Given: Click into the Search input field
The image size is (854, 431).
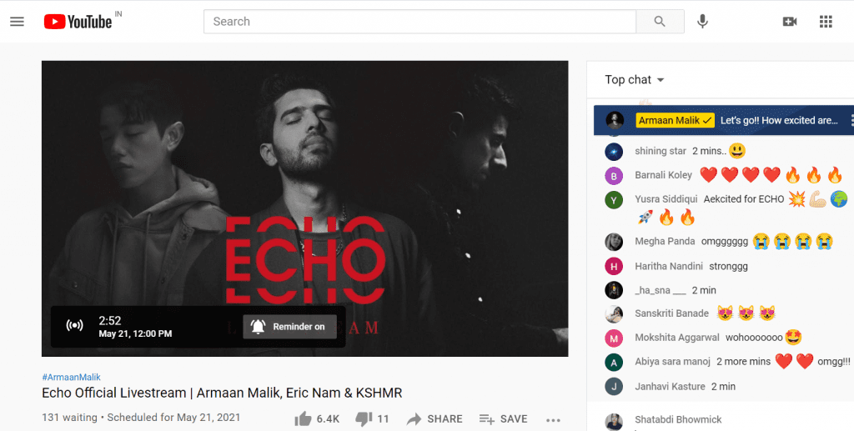Looking at the screenshot, I should (420, 22).
